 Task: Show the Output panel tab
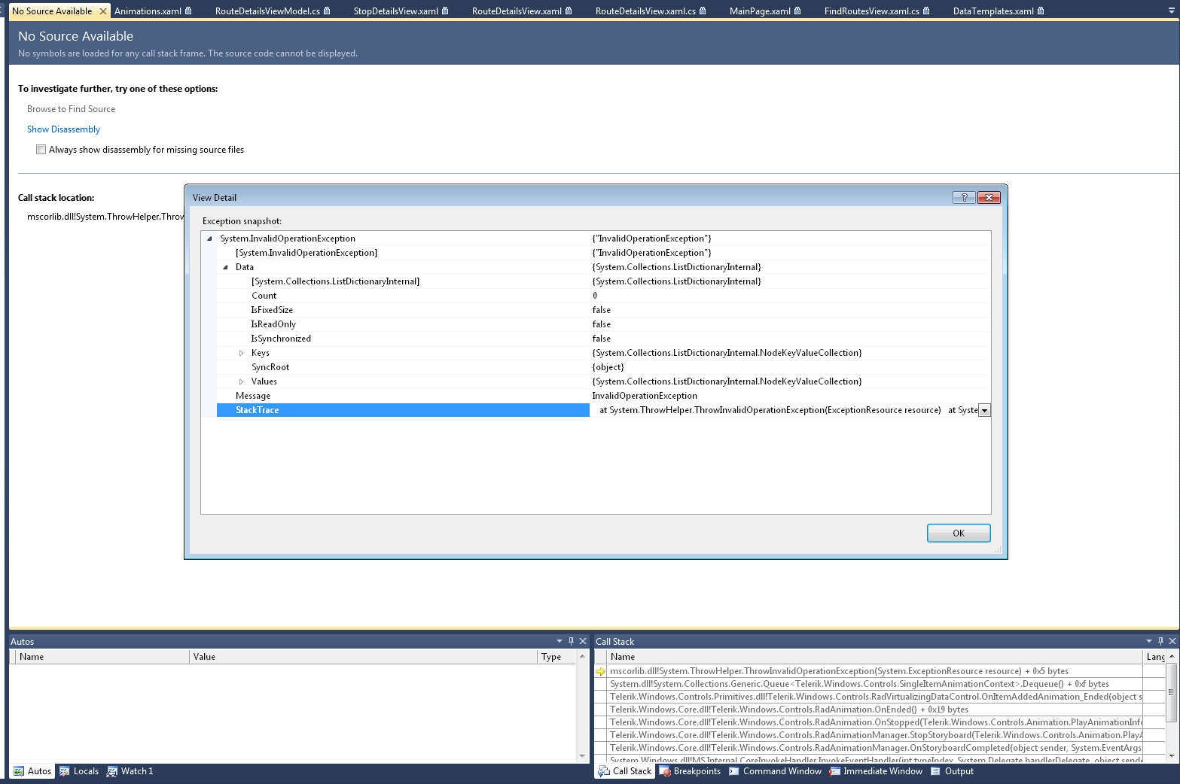click(x=952, y=771)
